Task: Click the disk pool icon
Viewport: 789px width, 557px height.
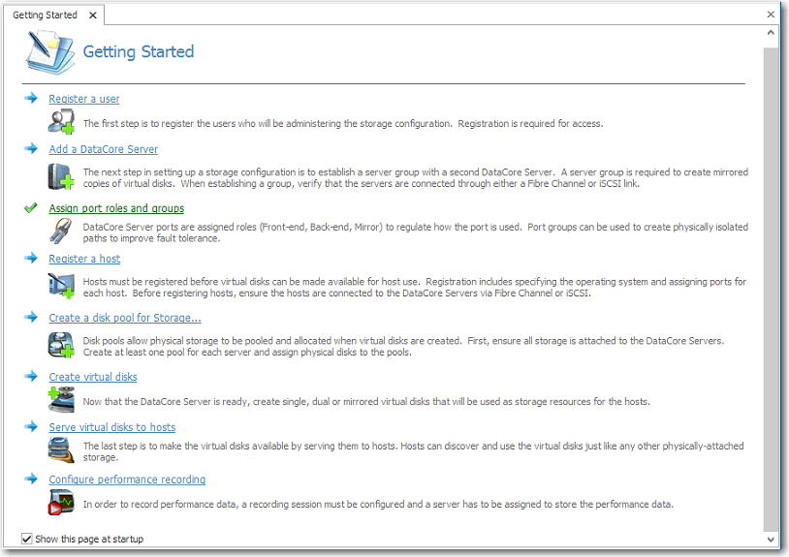Action: point(61,345)
